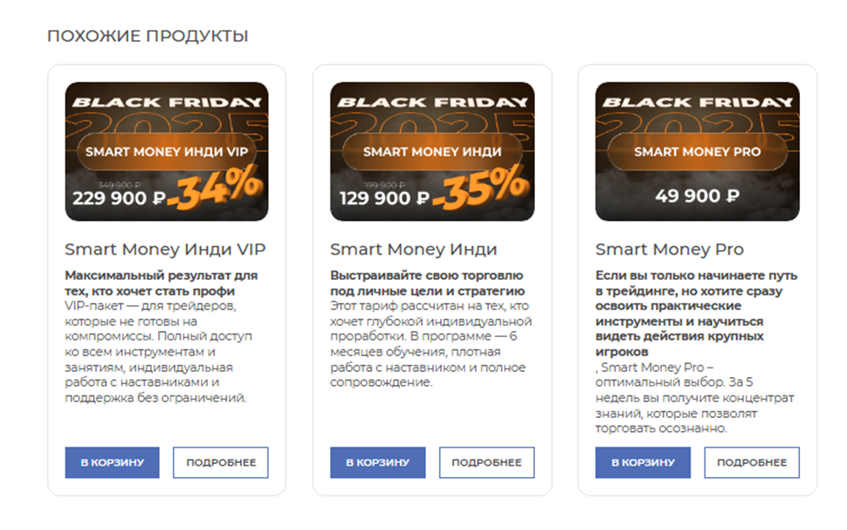This screenshot has width=847, height=530.
Task: Open the Smart Money Инди VIP banner image
Action: coord(166,122)
